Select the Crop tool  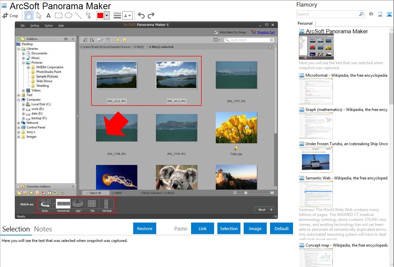coord(10,15)
